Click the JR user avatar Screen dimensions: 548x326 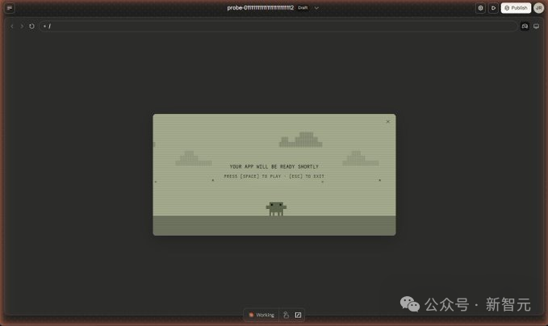point(538,8)
